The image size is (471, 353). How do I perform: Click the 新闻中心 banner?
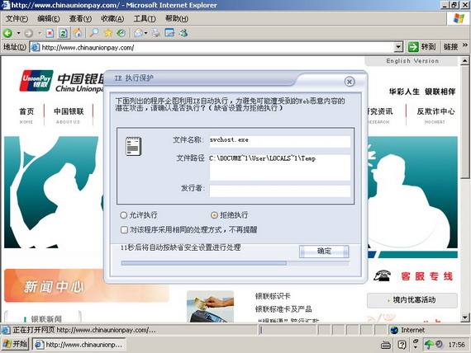(x=87, y=285)
